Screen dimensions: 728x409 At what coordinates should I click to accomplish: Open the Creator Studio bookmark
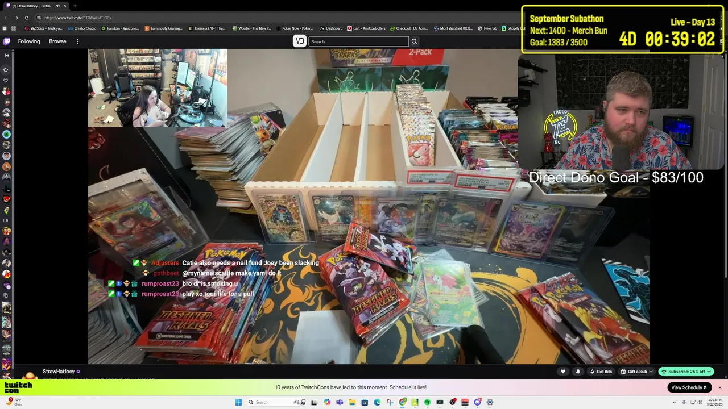[82, 28]
